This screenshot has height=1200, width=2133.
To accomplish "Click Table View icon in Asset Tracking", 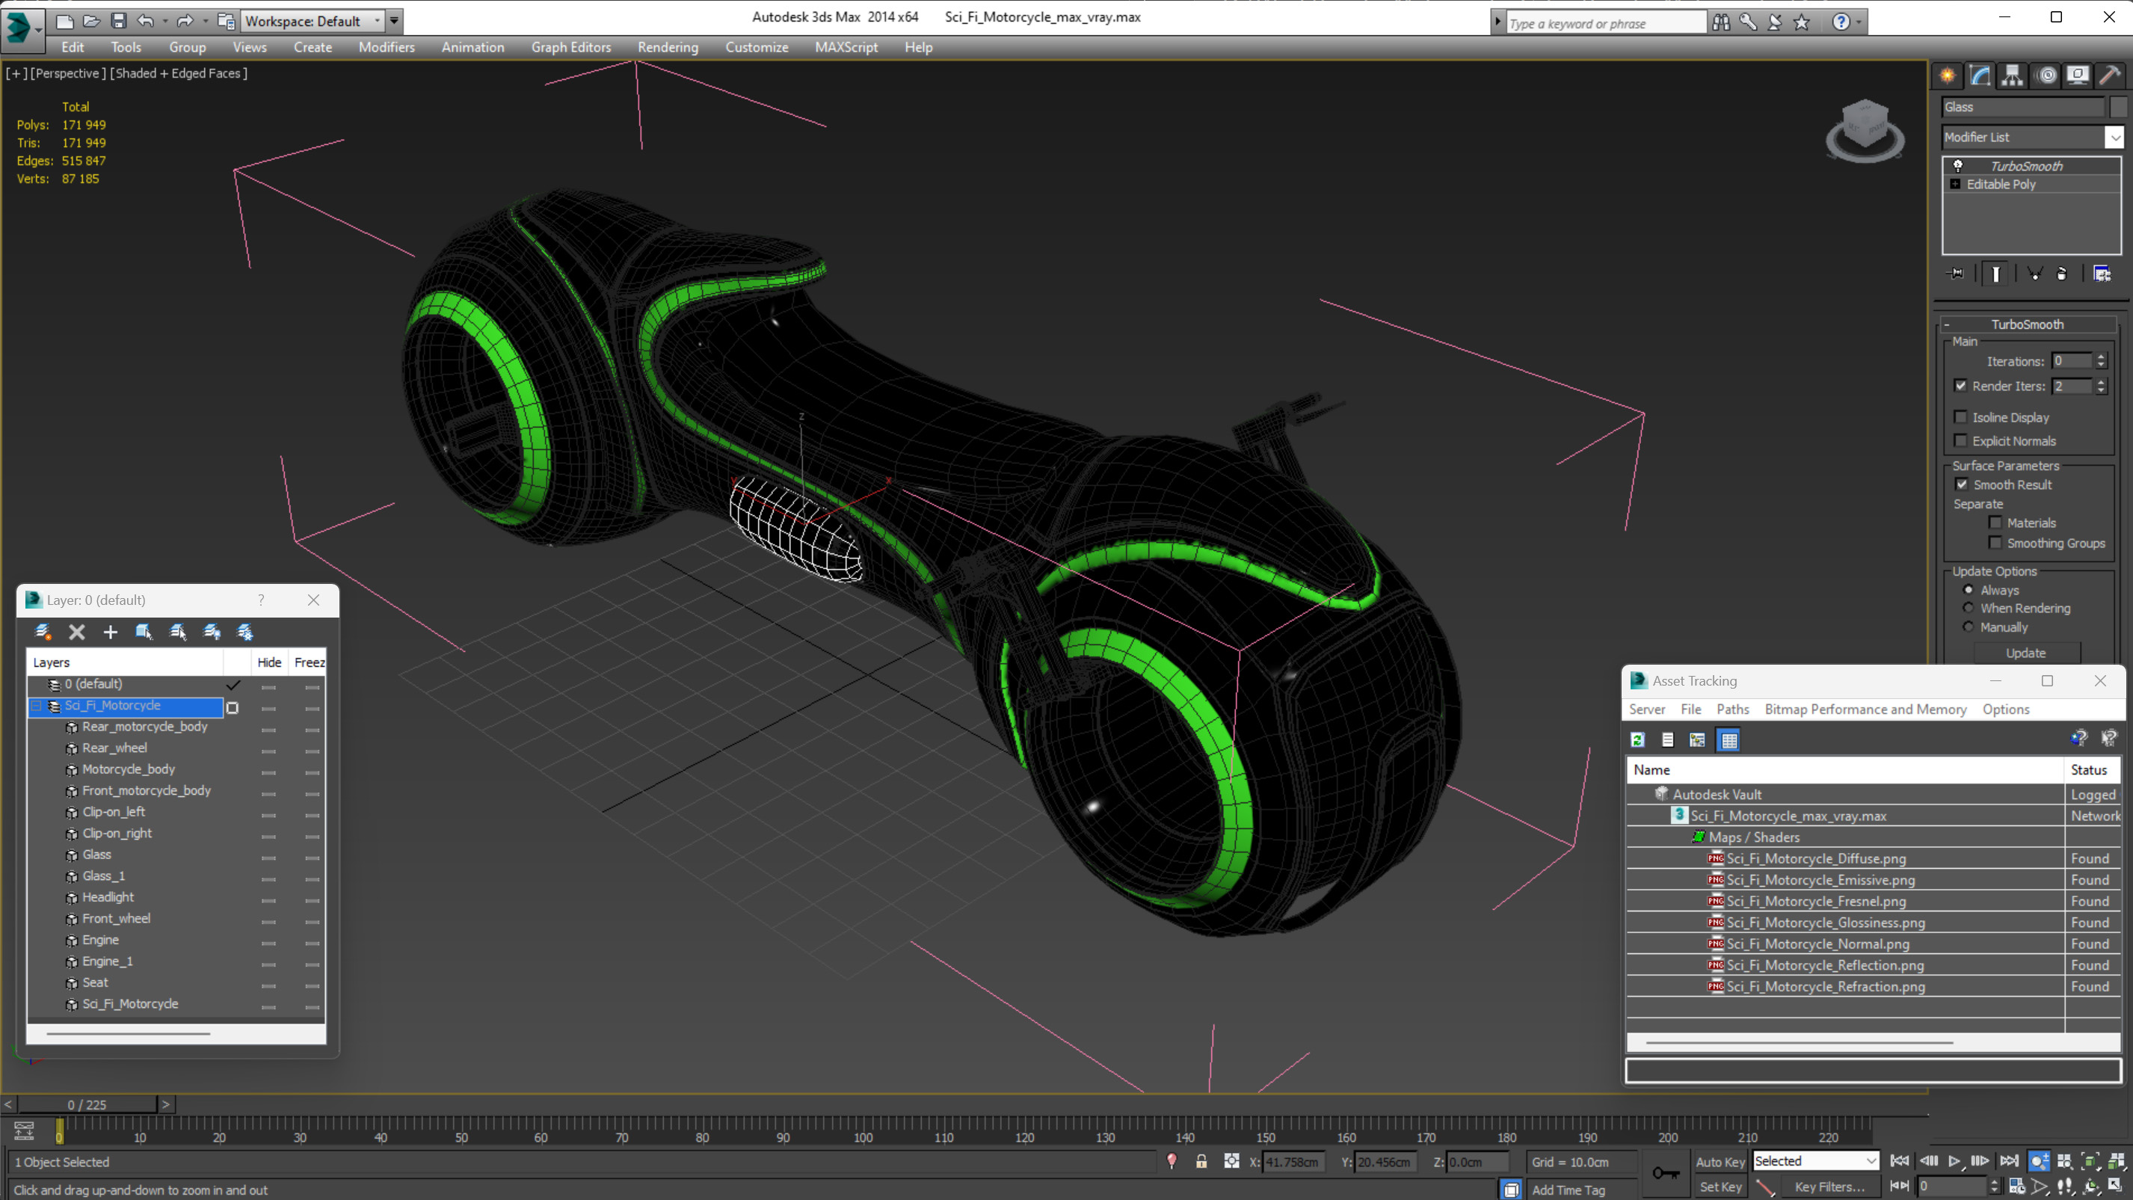I will pyautogui.click(x=1729, y=739).
